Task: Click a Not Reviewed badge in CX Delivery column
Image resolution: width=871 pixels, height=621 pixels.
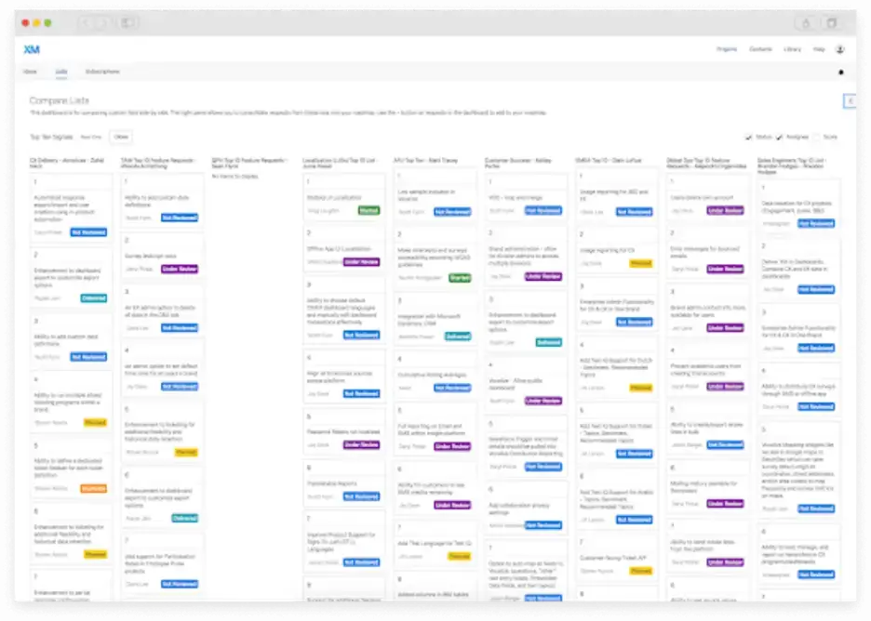Action: pyautogui.click(x=88, y=232)
